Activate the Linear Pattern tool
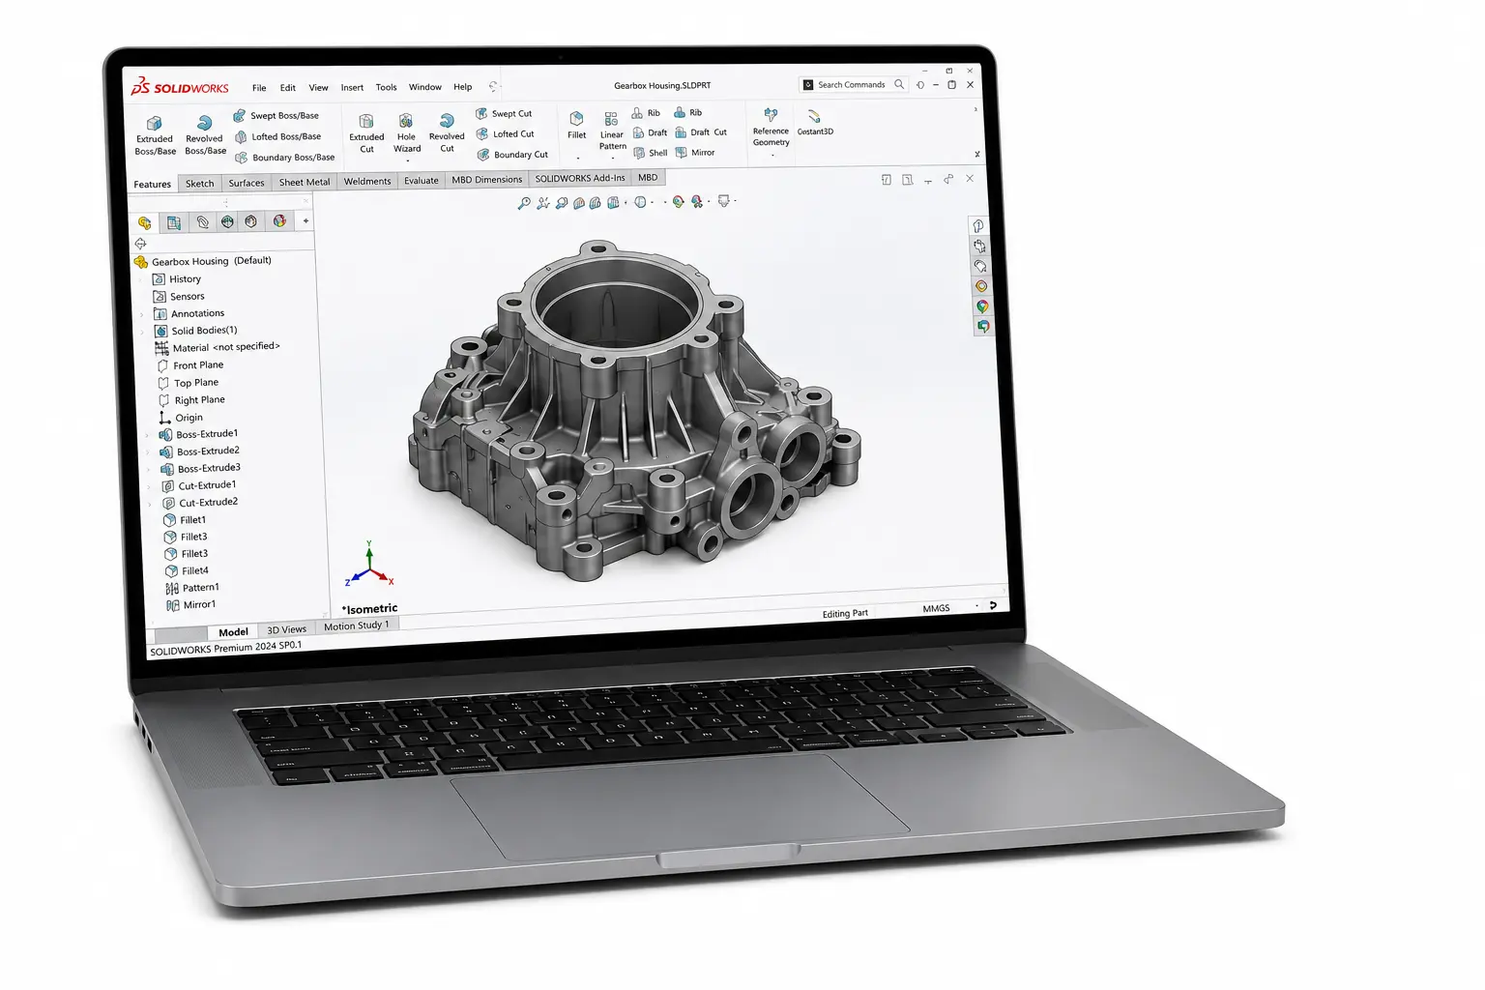This screenshot has height=990, width=1485. [612, 131]
